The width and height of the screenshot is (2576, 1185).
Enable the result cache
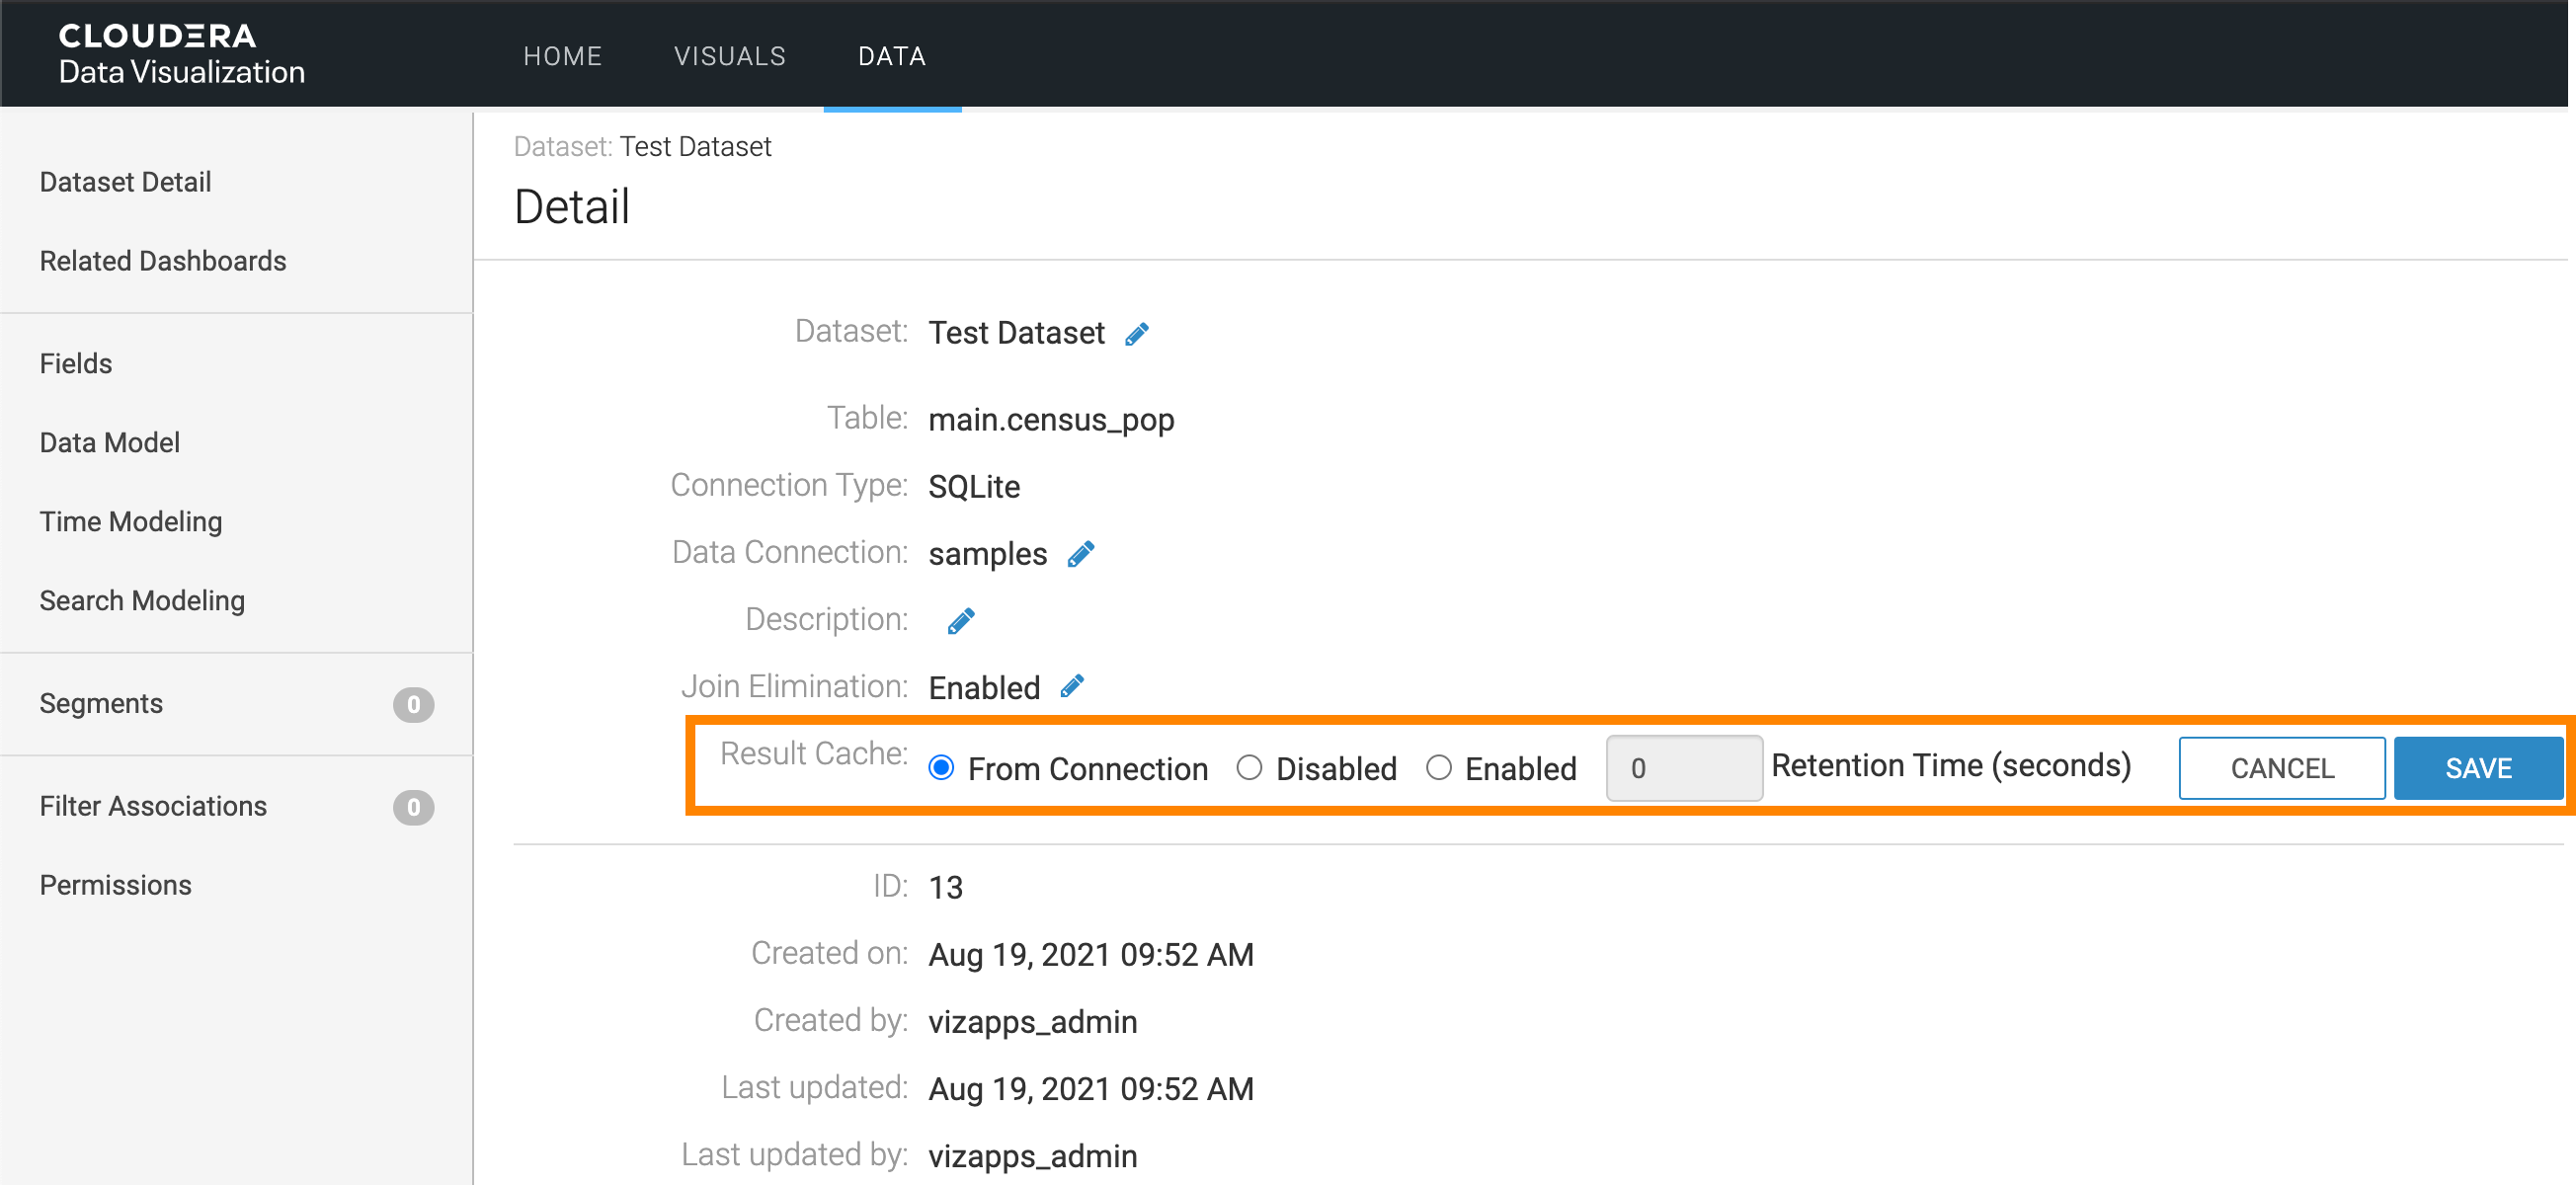point(1439,768)
